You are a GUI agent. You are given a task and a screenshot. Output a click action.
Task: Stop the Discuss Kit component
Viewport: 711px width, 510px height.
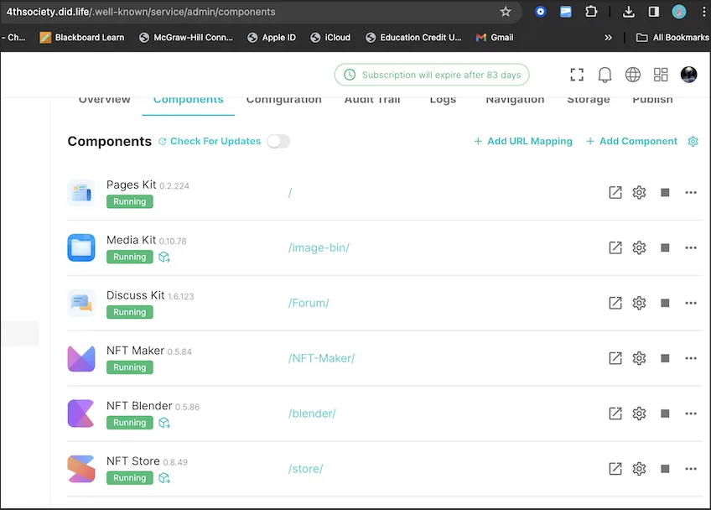[665, 303]
